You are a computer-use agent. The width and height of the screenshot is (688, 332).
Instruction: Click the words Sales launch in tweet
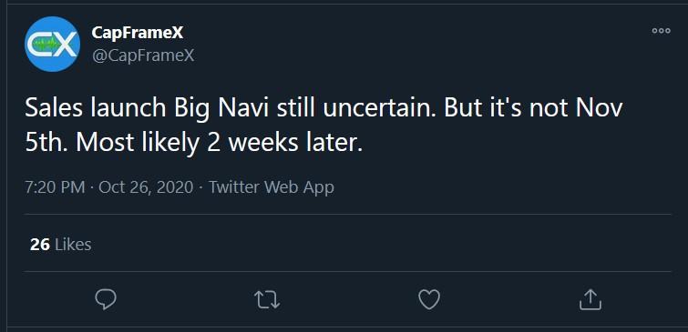tap(95, 108)
